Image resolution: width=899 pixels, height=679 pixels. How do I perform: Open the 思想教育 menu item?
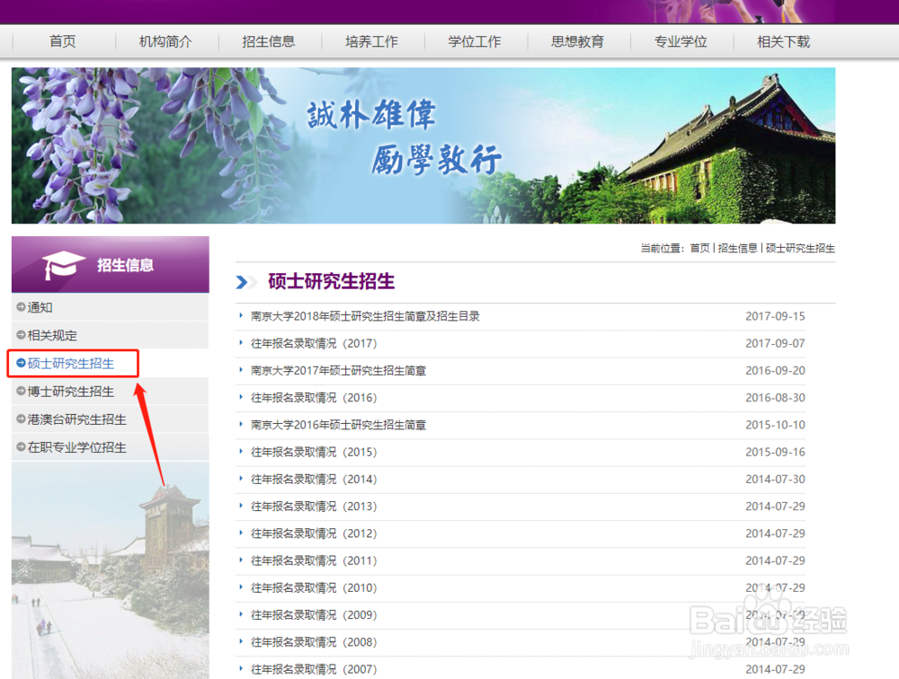pos(577,41)
